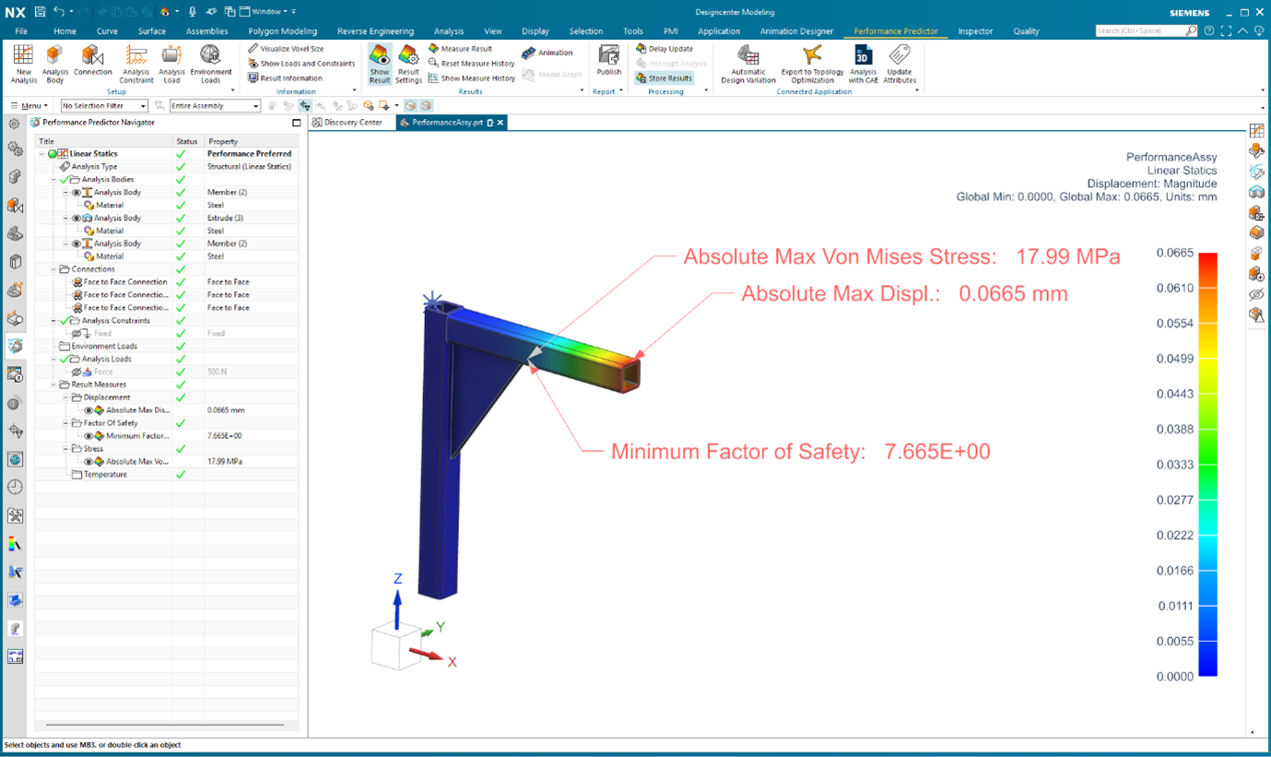Screen dimensions: 1271x757
Task: Click the Update Attributes button
Action: 899,63
